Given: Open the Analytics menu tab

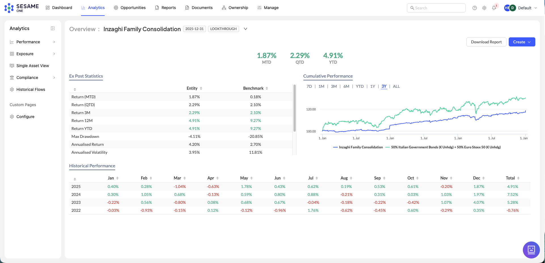Looking at the screenshot, I should (x=93, y=8).
